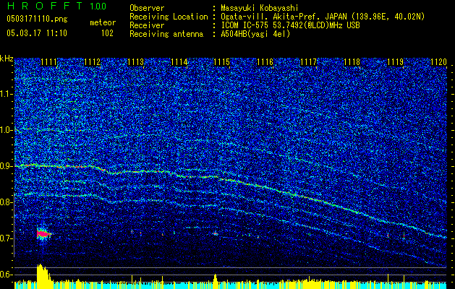The height and width of the screenshot is (289, 455).
Task: Select the filename 0503171110.png
Action: [37, 19]
